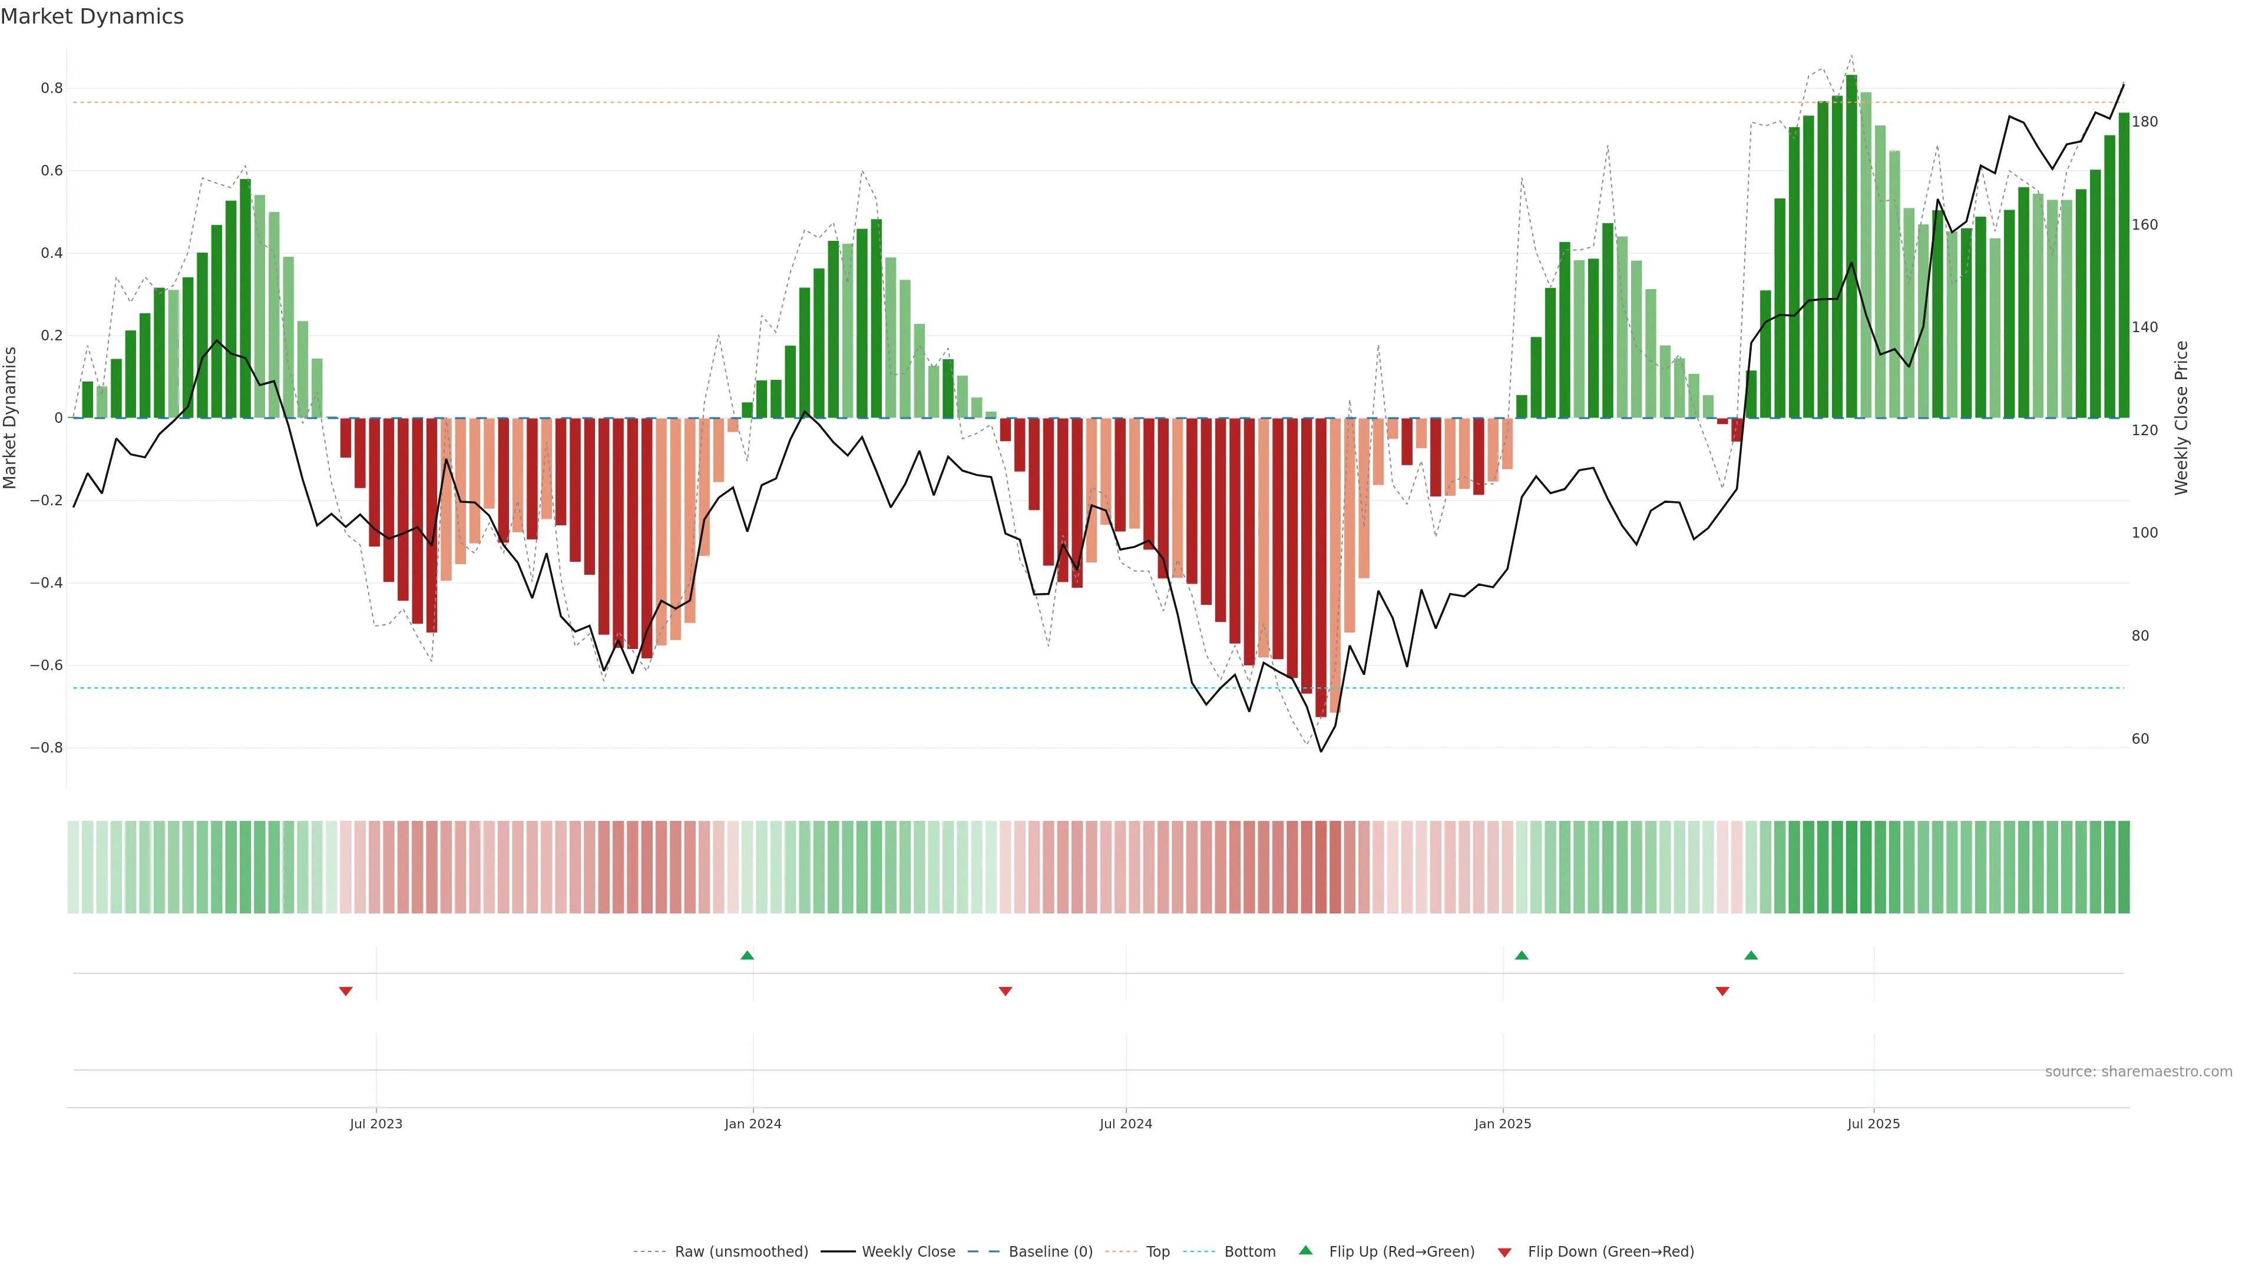Click the Flip Down (Green→Red) legend label
Screen dimensions: 2262x1272
[1610, 1251]
